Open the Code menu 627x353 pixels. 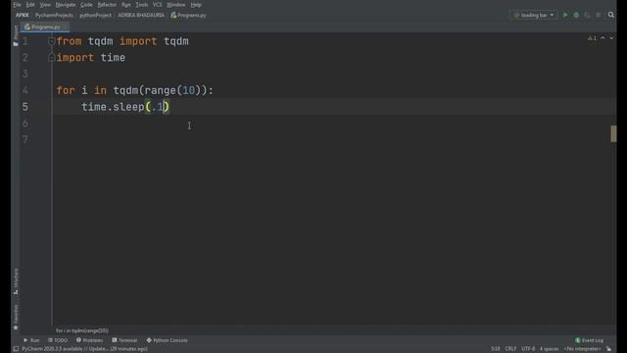pos(86,5)
